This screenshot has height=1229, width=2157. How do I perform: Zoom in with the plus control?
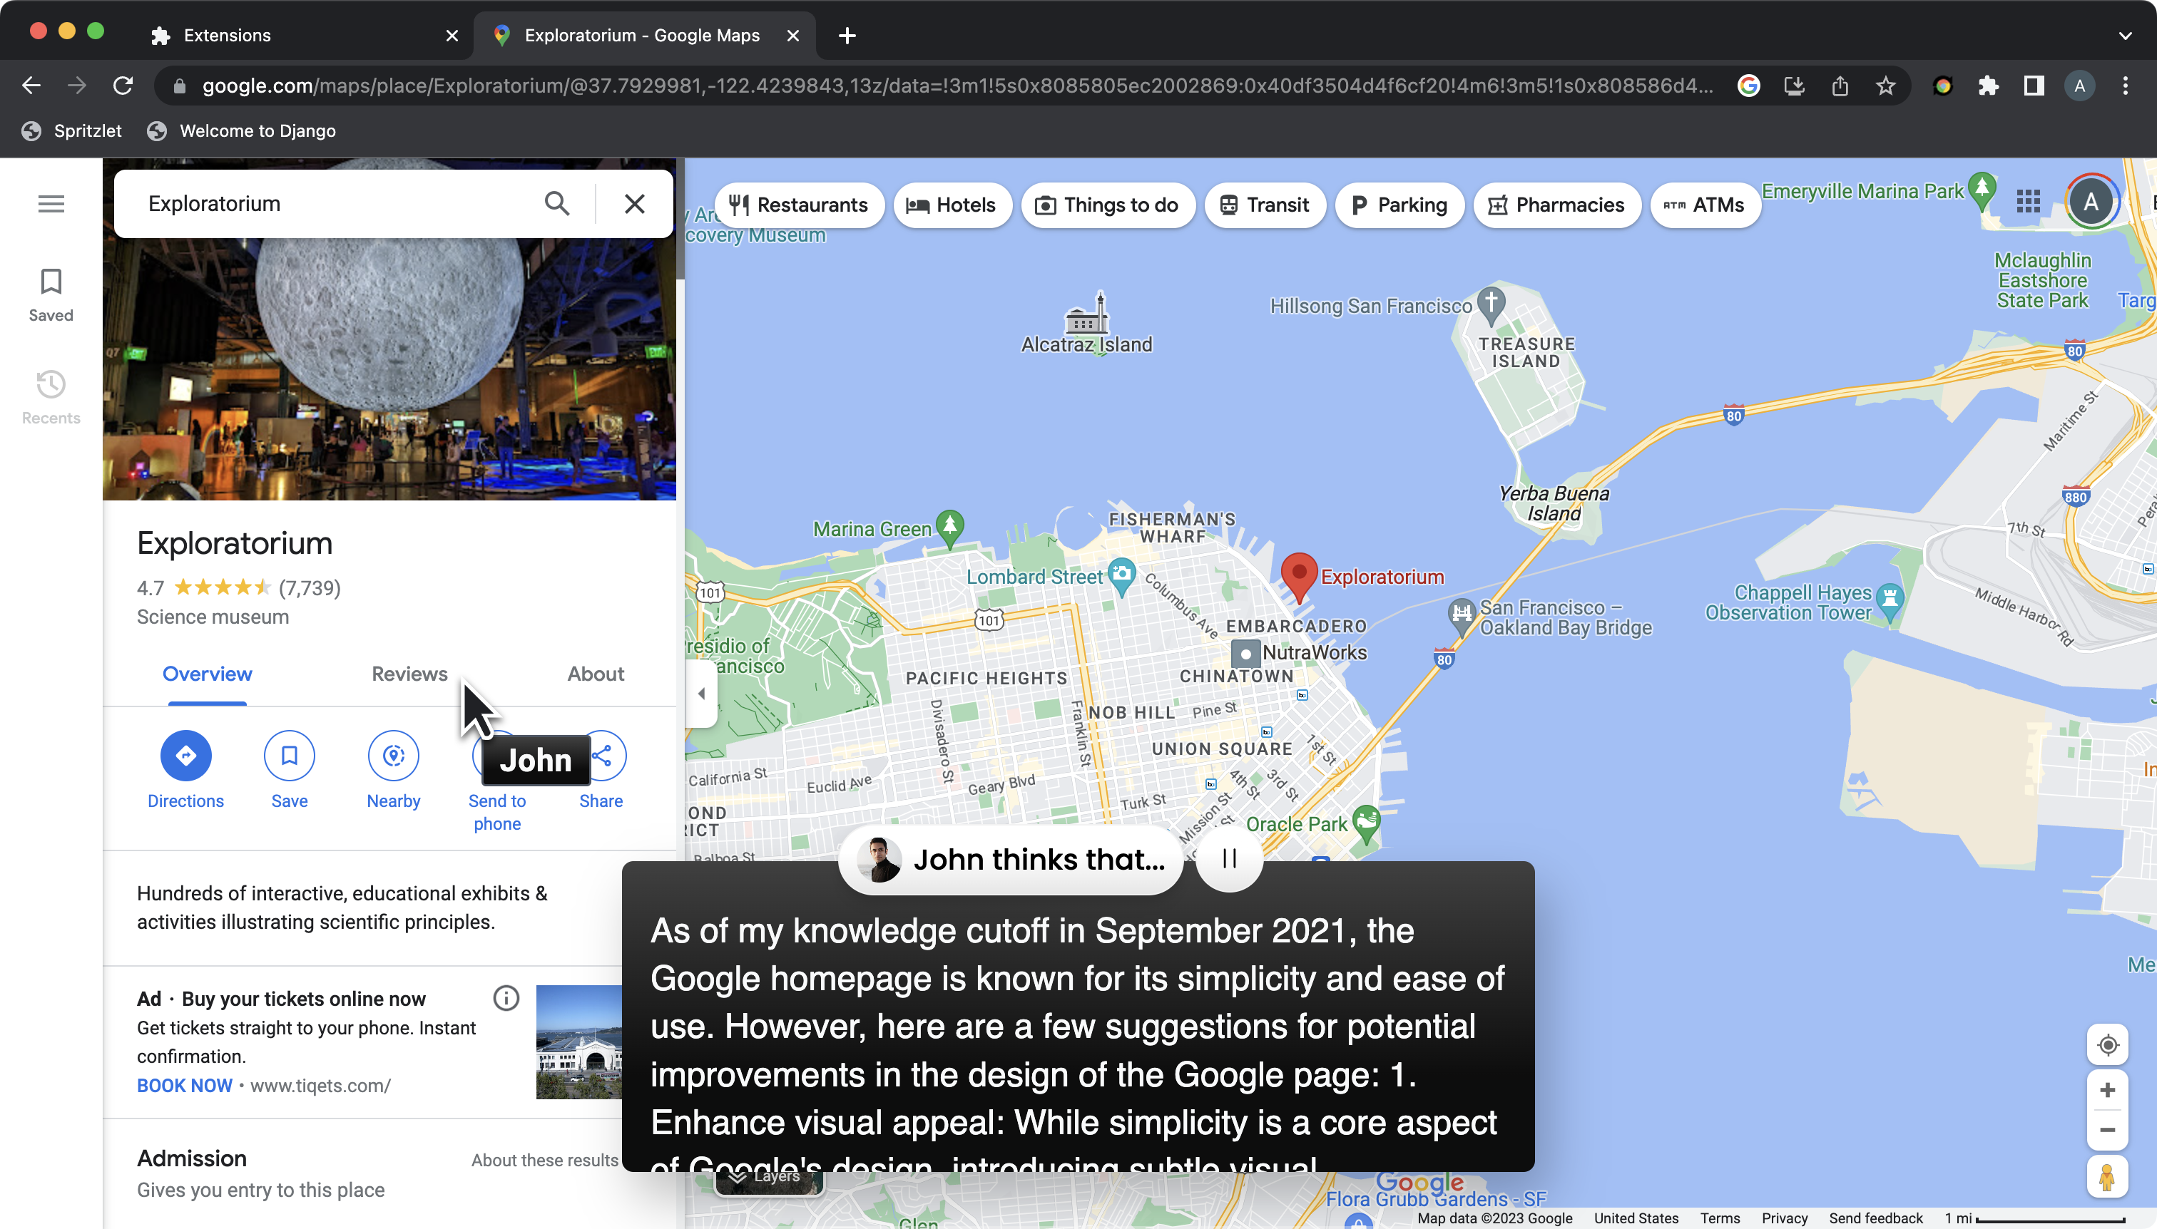[x=2107, y=1090]
